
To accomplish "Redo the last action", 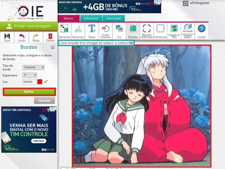I will coord(36,37).
